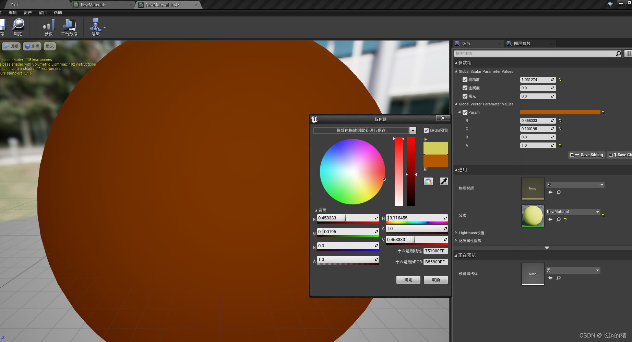This screenshot has width=632, height=342.
Task: Open the hierarchy (层级) dropdown arrow
Action: pyautogui.click(x=105, y=27)
